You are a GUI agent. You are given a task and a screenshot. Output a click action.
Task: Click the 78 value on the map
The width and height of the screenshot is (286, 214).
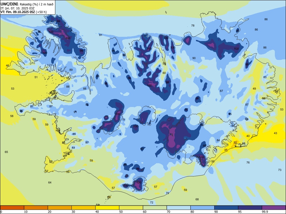click(x=193, y=25)
